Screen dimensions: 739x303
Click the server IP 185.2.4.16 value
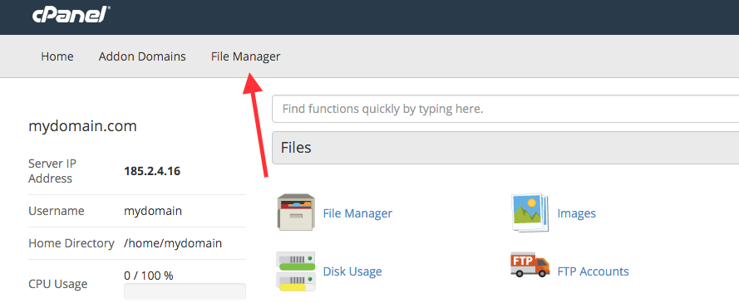pyautogui.click(x=152, y=171)
